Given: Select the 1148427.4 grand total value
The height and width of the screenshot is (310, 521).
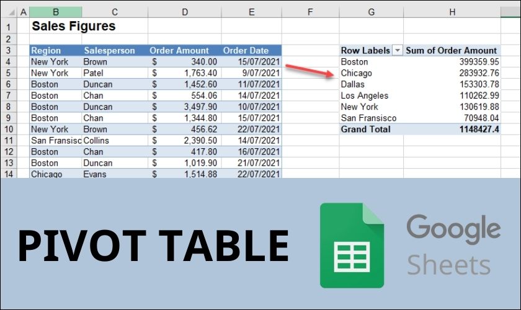Looking at the screenshot, I should [x=452, y=129].
